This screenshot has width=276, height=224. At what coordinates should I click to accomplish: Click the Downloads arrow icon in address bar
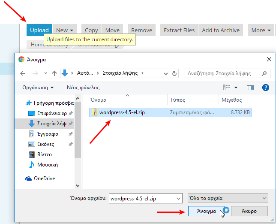click(x=65, y=73)
